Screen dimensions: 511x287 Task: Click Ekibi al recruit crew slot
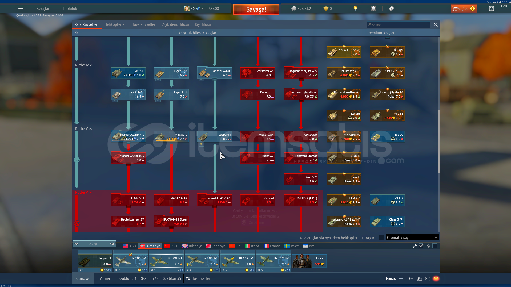(x=309, y=261)
